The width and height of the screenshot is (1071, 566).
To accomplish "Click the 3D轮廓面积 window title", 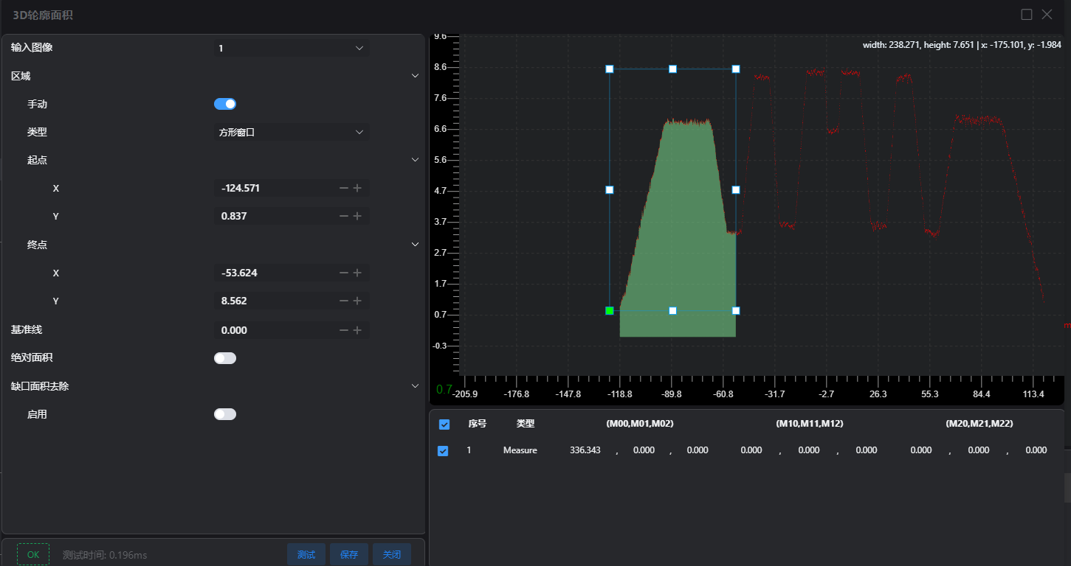I will coord(42,15).
